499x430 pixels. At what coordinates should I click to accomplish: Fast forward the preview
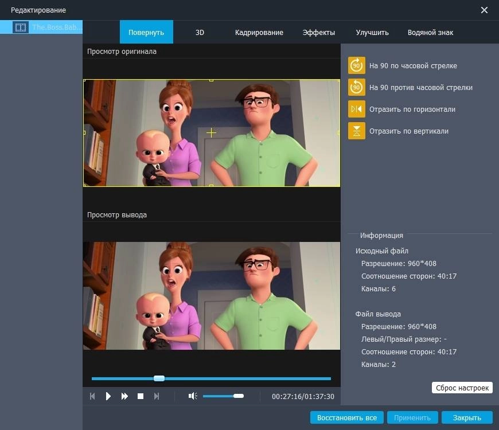click(124, 396)
